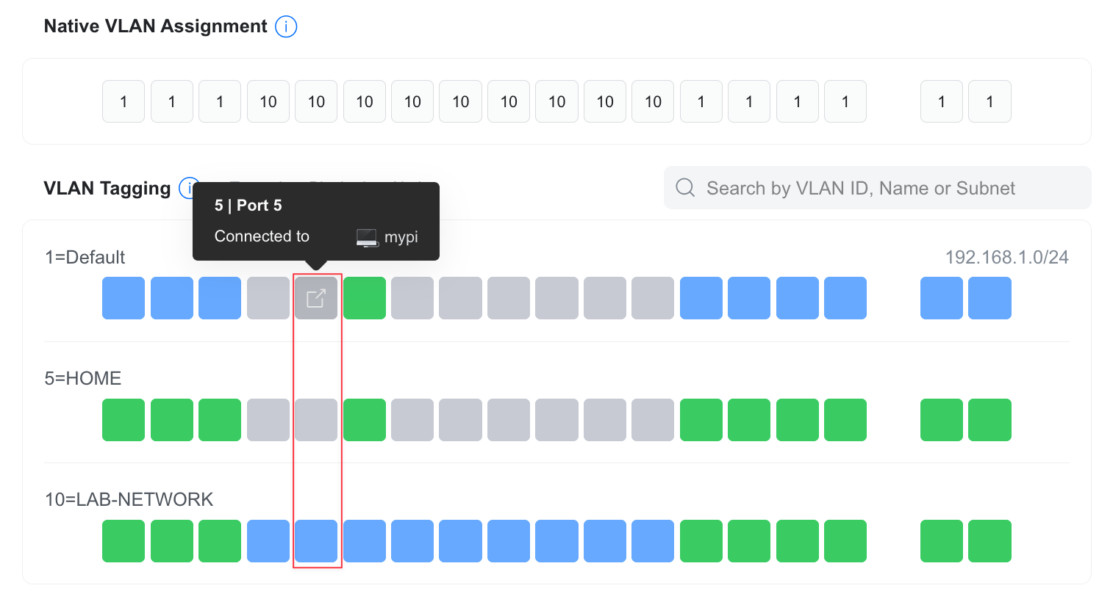Click the 10=LAB-NETWORK VLAN label
This screenshot has width=1113, height=602.
coord(129,499)
